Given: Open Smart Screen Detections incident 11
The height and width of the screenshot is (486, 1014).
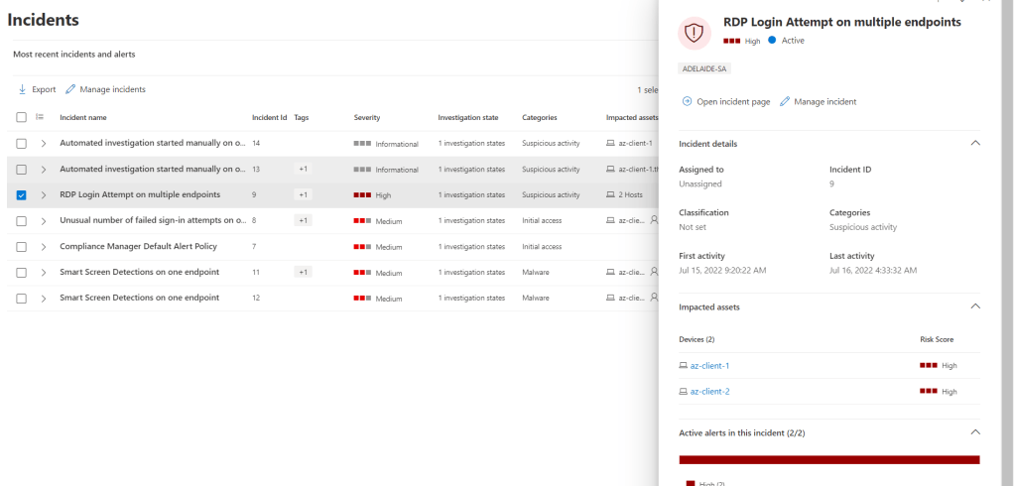Looking at the screenshot, I should (x=139, y=272).
